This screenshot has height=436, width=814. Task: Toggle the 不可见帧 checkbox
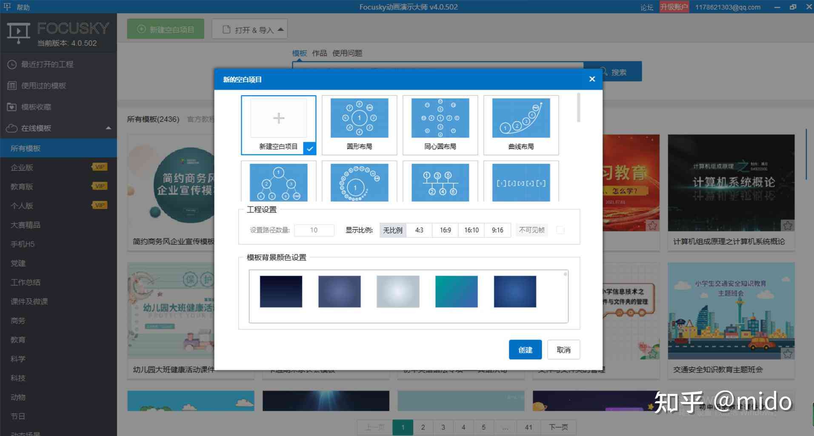[560, 230]
